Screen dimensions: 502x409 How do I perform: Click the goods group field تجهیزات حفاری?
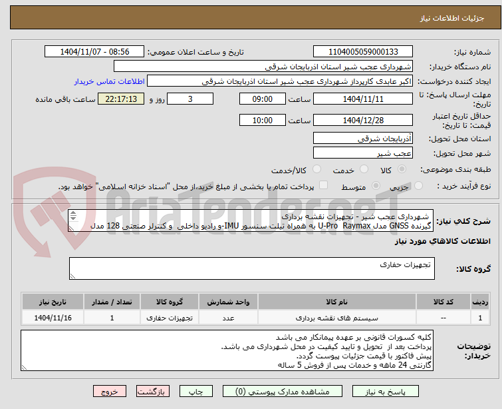252,268
